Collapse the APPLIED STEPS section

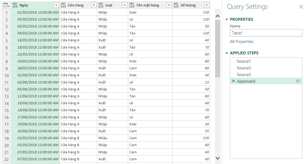pos(227,53)
